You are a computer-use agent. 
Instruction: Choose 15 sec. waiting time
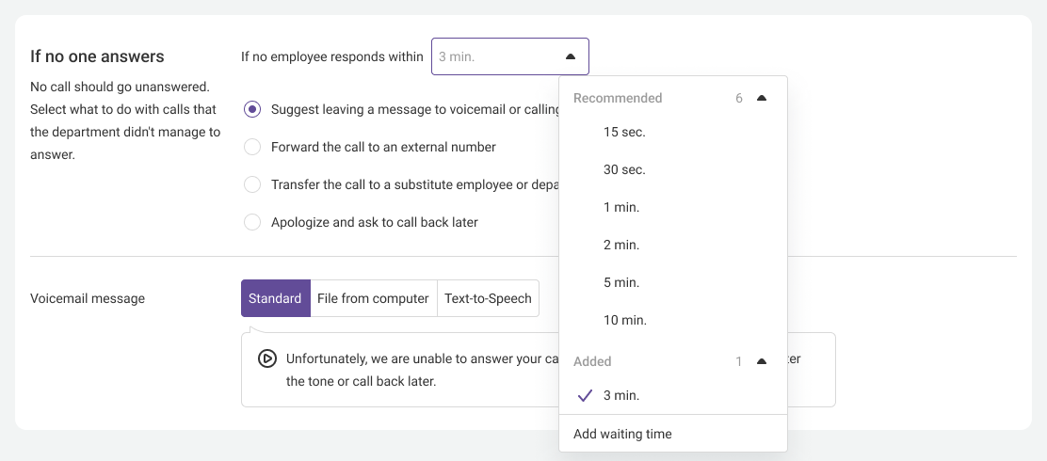pyautogui.click(x=624, y=133)
